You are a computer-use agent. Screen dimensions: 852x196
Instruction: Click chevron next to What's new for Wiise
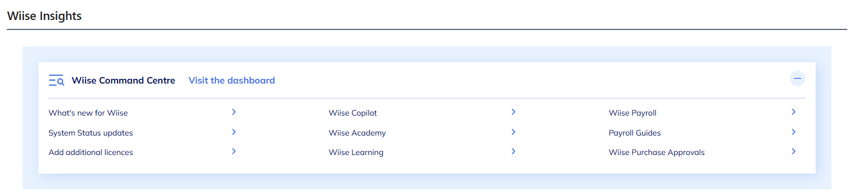(234, 112)
